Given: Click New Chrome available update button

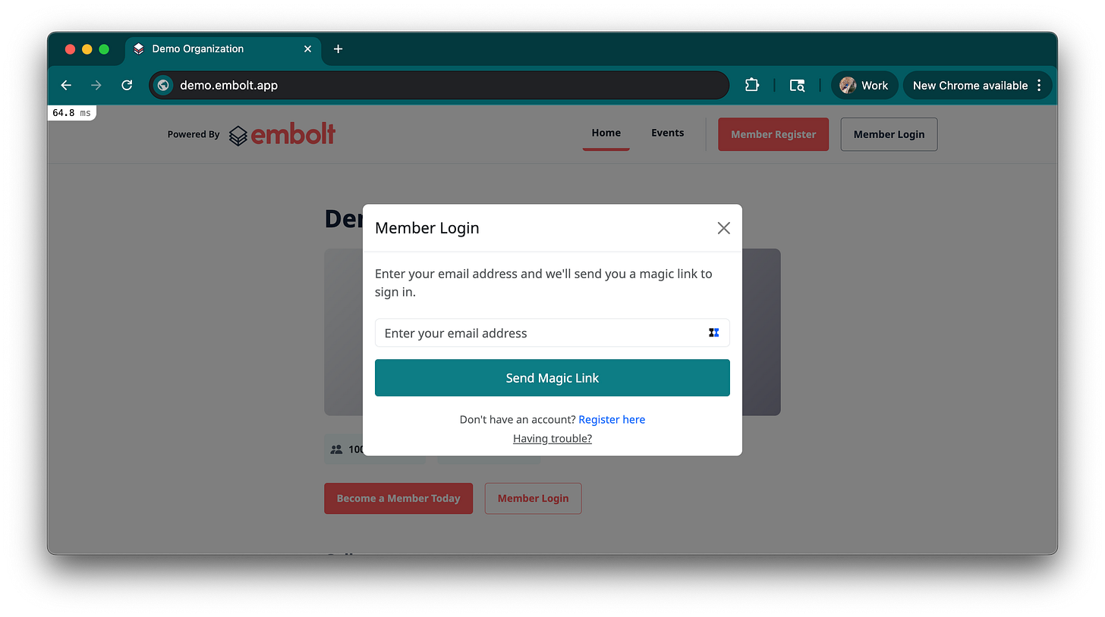Looking at the screenshot, I should (x=971, y=85).
